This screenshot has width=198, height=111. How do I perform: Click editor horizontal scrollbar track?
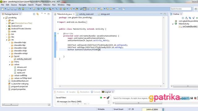click(x=110, y=86)
